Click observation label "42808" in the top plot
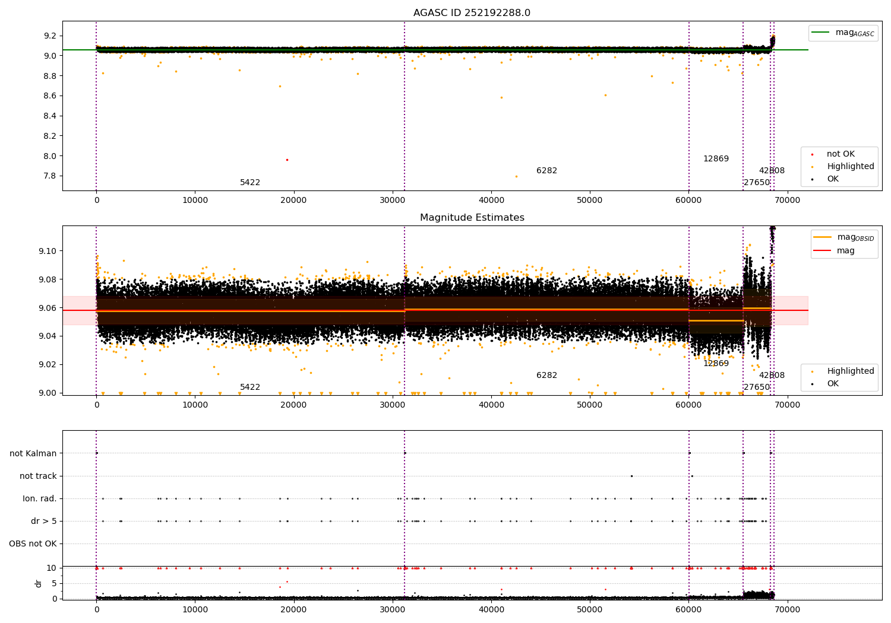 point(772,171)
